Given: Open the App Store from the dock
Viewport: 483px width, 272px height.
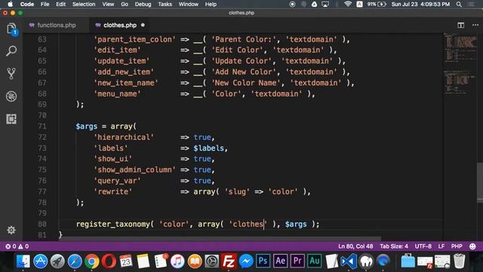Looking at the screenshot, I should [x=40, y=261].
